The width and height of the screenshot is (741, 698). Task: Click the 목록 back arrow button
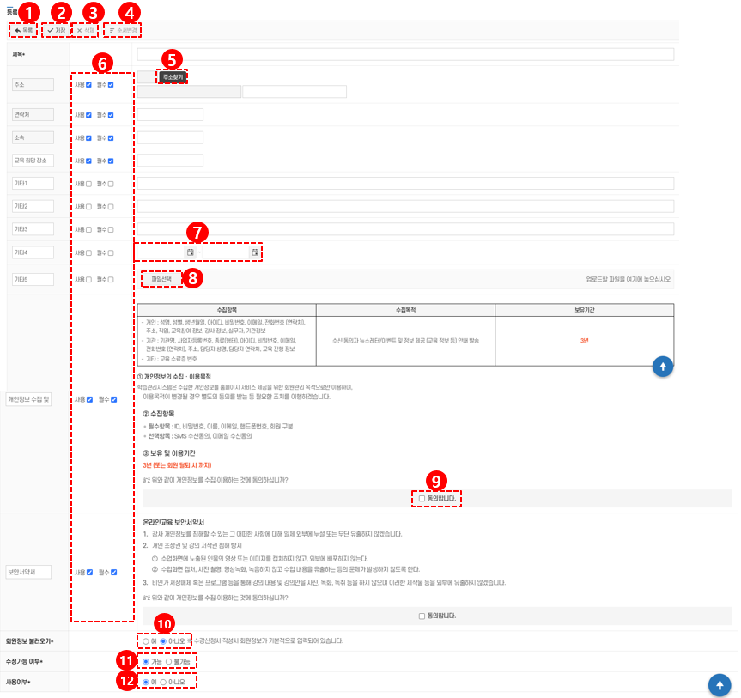coord(23,30)
